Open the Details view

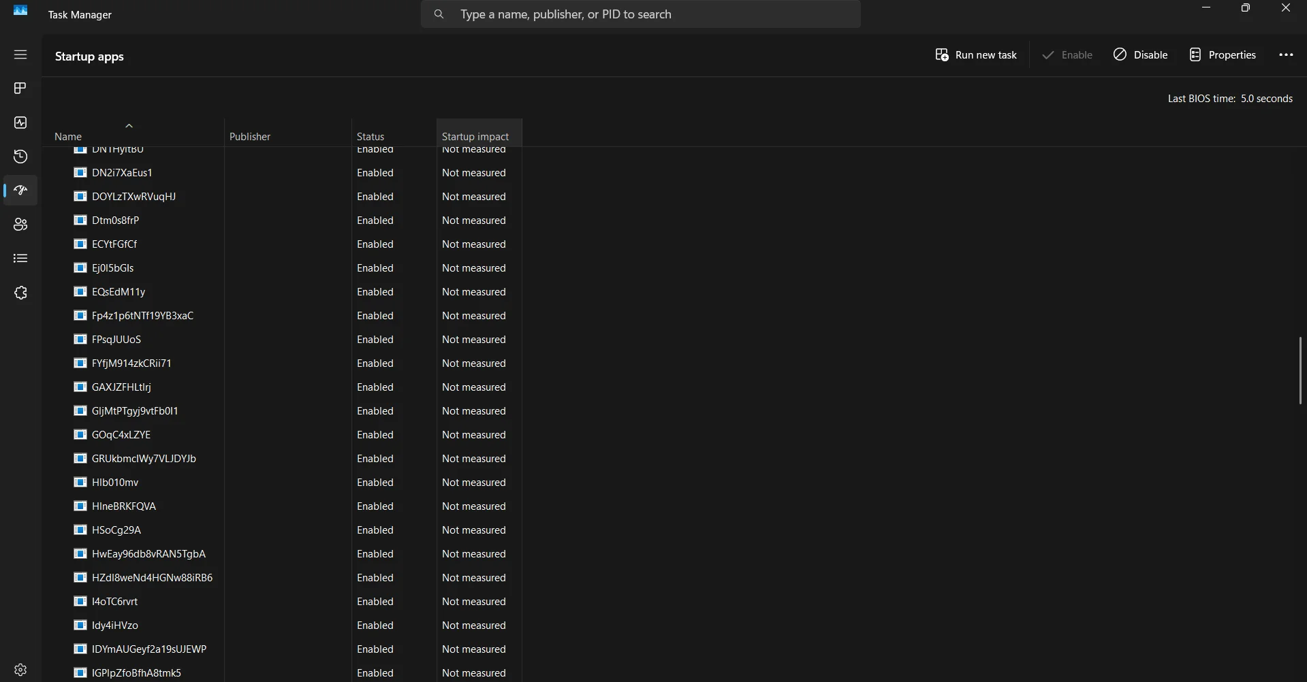tap(20, 258)
